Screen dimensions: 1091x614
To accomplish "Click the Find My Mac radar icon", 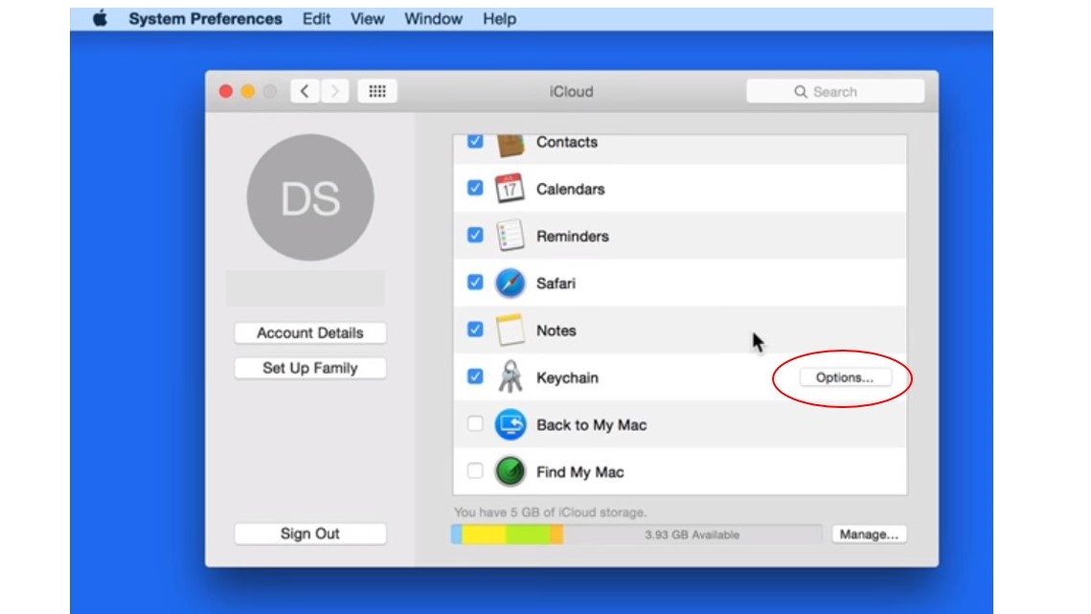I will (x=510, y=471).
